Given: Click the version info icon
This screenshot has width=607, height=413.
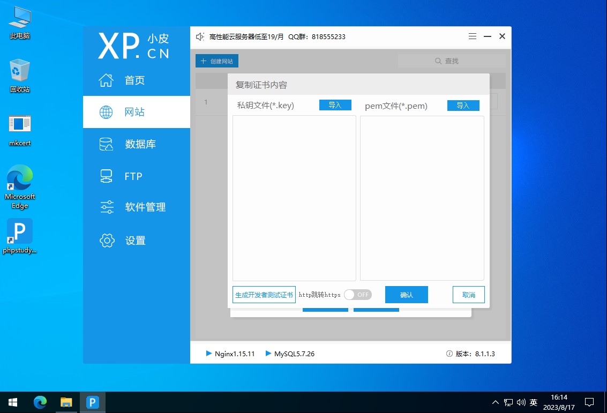Looking at the screenshot, I should (449, 354).
